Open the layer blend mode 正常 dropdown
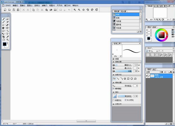This screenshot has height=126, width=175. click(x=153, y=72)
